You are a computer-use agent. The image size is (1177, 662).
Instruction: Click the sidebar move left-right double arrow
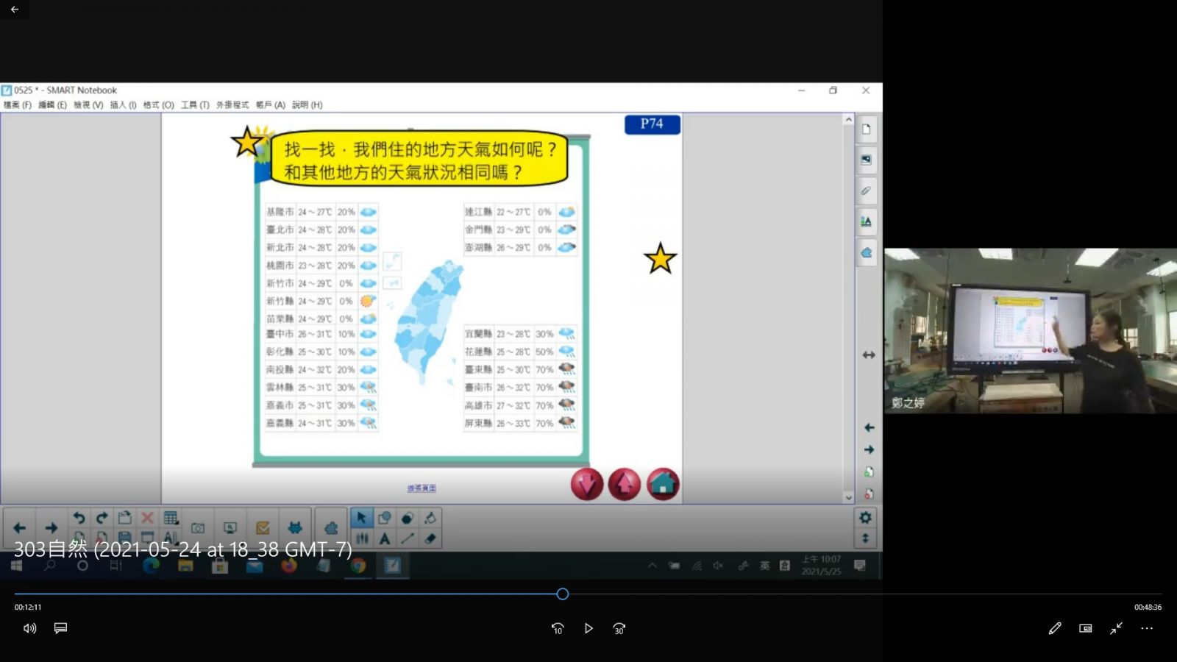pyautogui.click(x=869, y=355)
